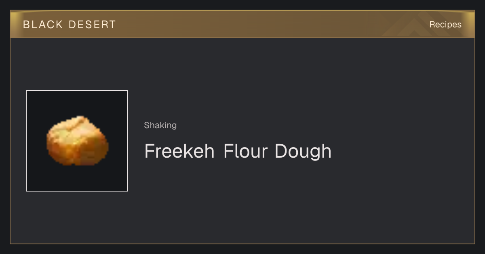Click the gold border outlining the card
The height and width of the screenshot is (254, 485).
pos(10,141)
